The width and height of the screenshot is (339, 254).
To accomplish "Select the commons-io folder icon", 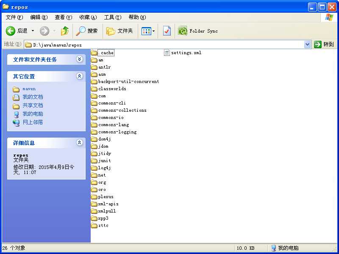I will [x=94, y=118].
